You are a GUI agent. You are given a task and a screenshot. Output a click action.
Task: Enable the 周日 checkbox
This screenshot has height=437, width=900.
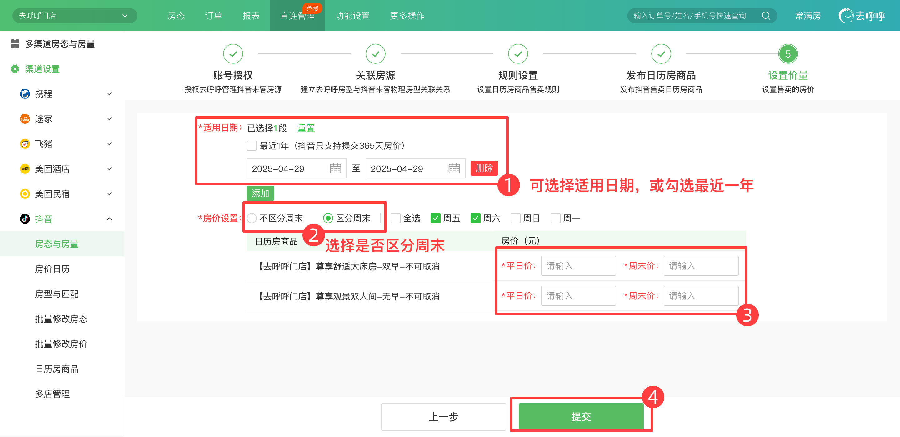click(x=515, y=219)
